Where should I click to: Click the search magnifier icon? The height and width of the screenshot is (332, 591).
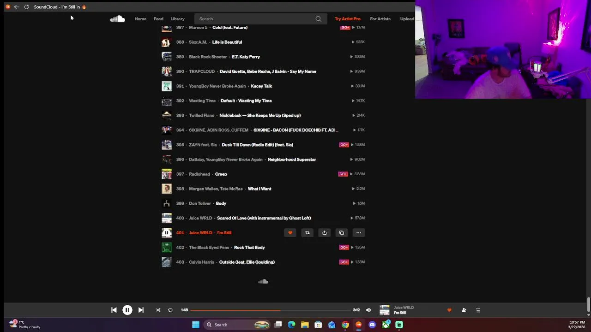click(x=318, y=19)
